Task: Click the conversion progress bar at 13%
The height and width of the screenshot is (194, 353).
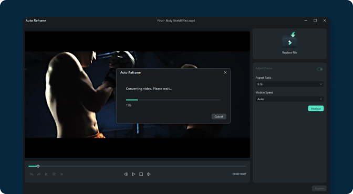Action: point(173,100)
